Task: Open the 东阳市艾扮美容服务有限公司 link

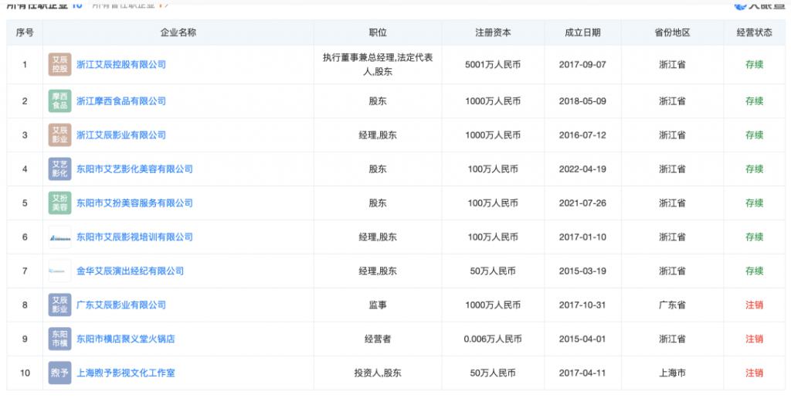Action: [134, 203]
